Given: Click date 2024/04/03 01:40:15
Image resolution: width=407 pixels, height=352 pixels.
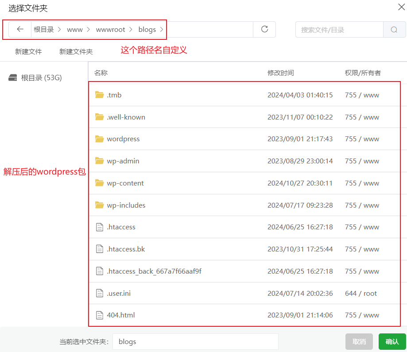Looking at the screenshot, I should point(300,95).
